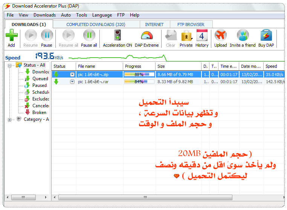Toggle the Acceleration ON traffic light
The height and width of the screenshot is (210, 287).
(x=118, y=35)
